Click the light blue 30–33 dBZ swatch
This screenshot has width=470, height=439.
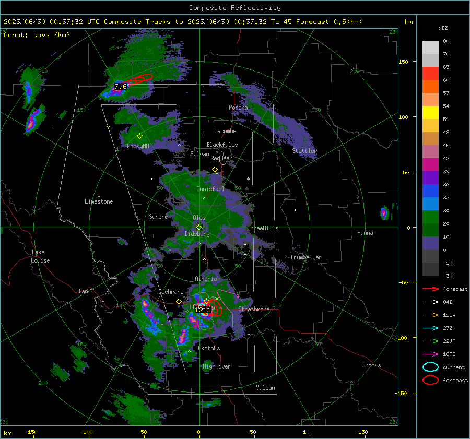(430, 204)
